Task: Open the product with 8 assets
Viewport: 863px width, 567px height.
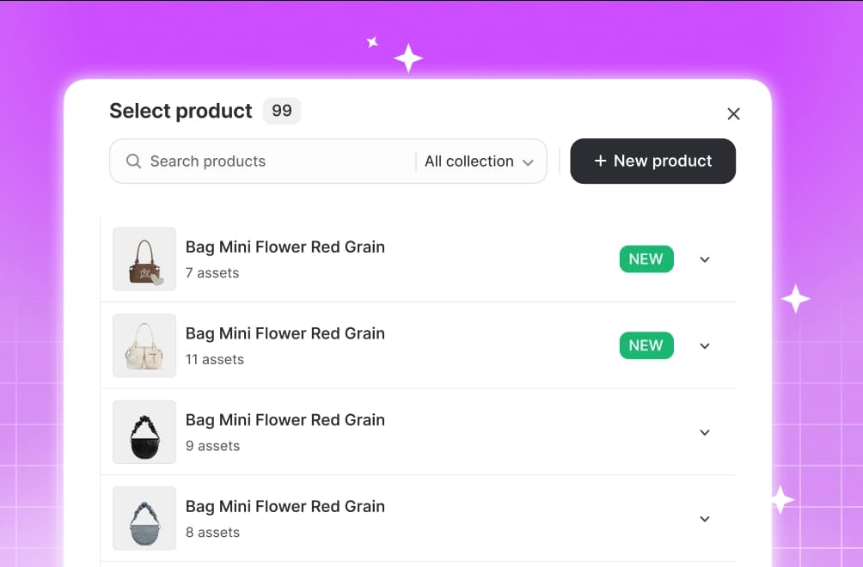Action: pos(419,518)
